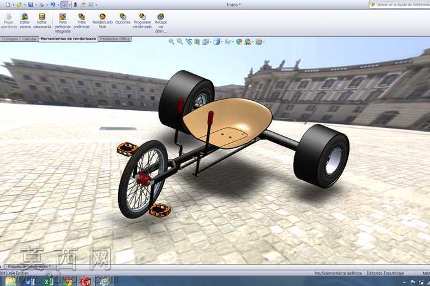Viewport: 430px width, 286px height.
Task: Click Editando Ensamblaje status text
Action: tap(385, 273)
